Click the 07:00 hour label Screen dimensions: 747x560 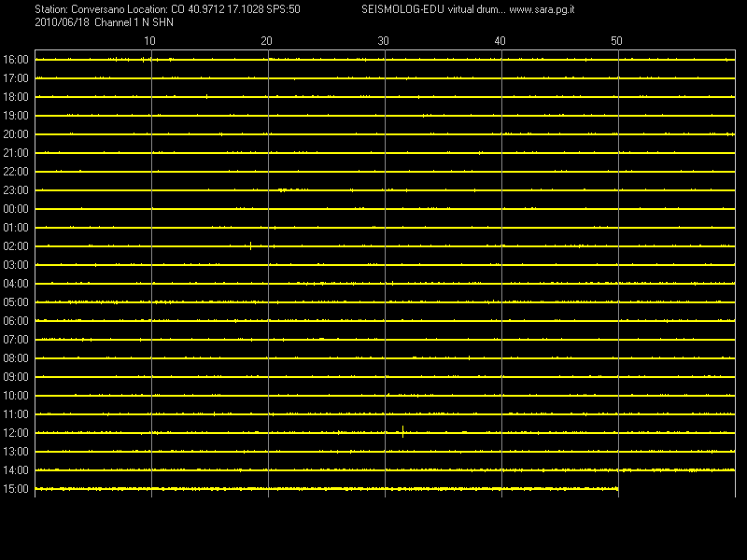click(16, 340)
